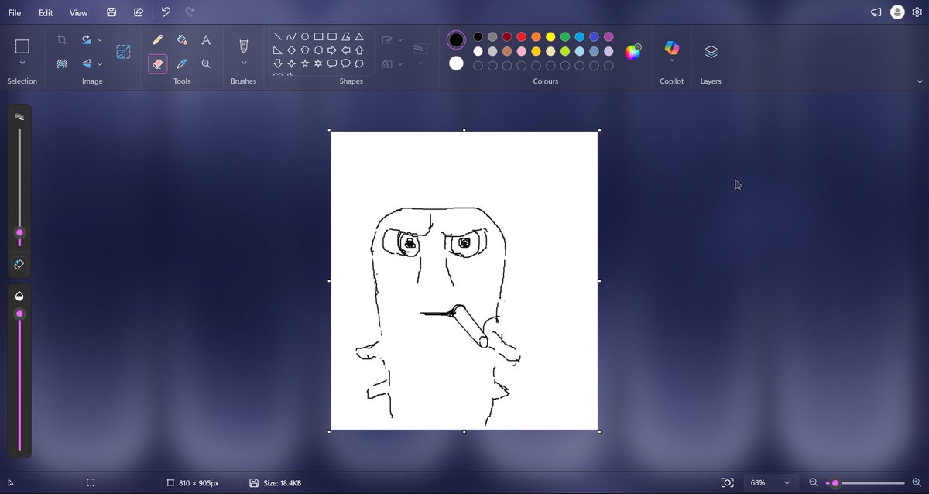Open the Layers panel
The height and width of the screenshot is (494, 929).
click(x=711, y=51)
